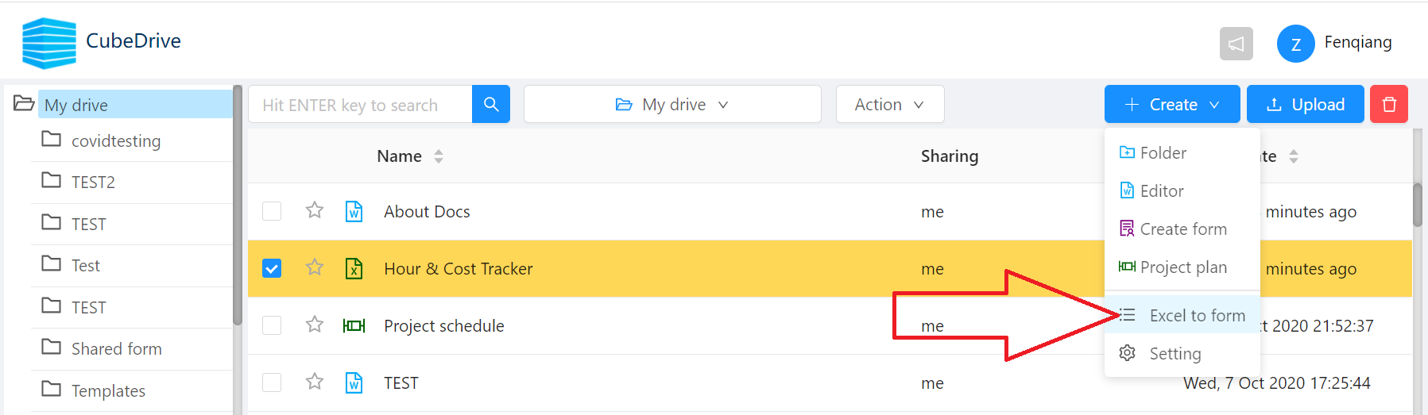Star the About Docs file

coord(315,210)
